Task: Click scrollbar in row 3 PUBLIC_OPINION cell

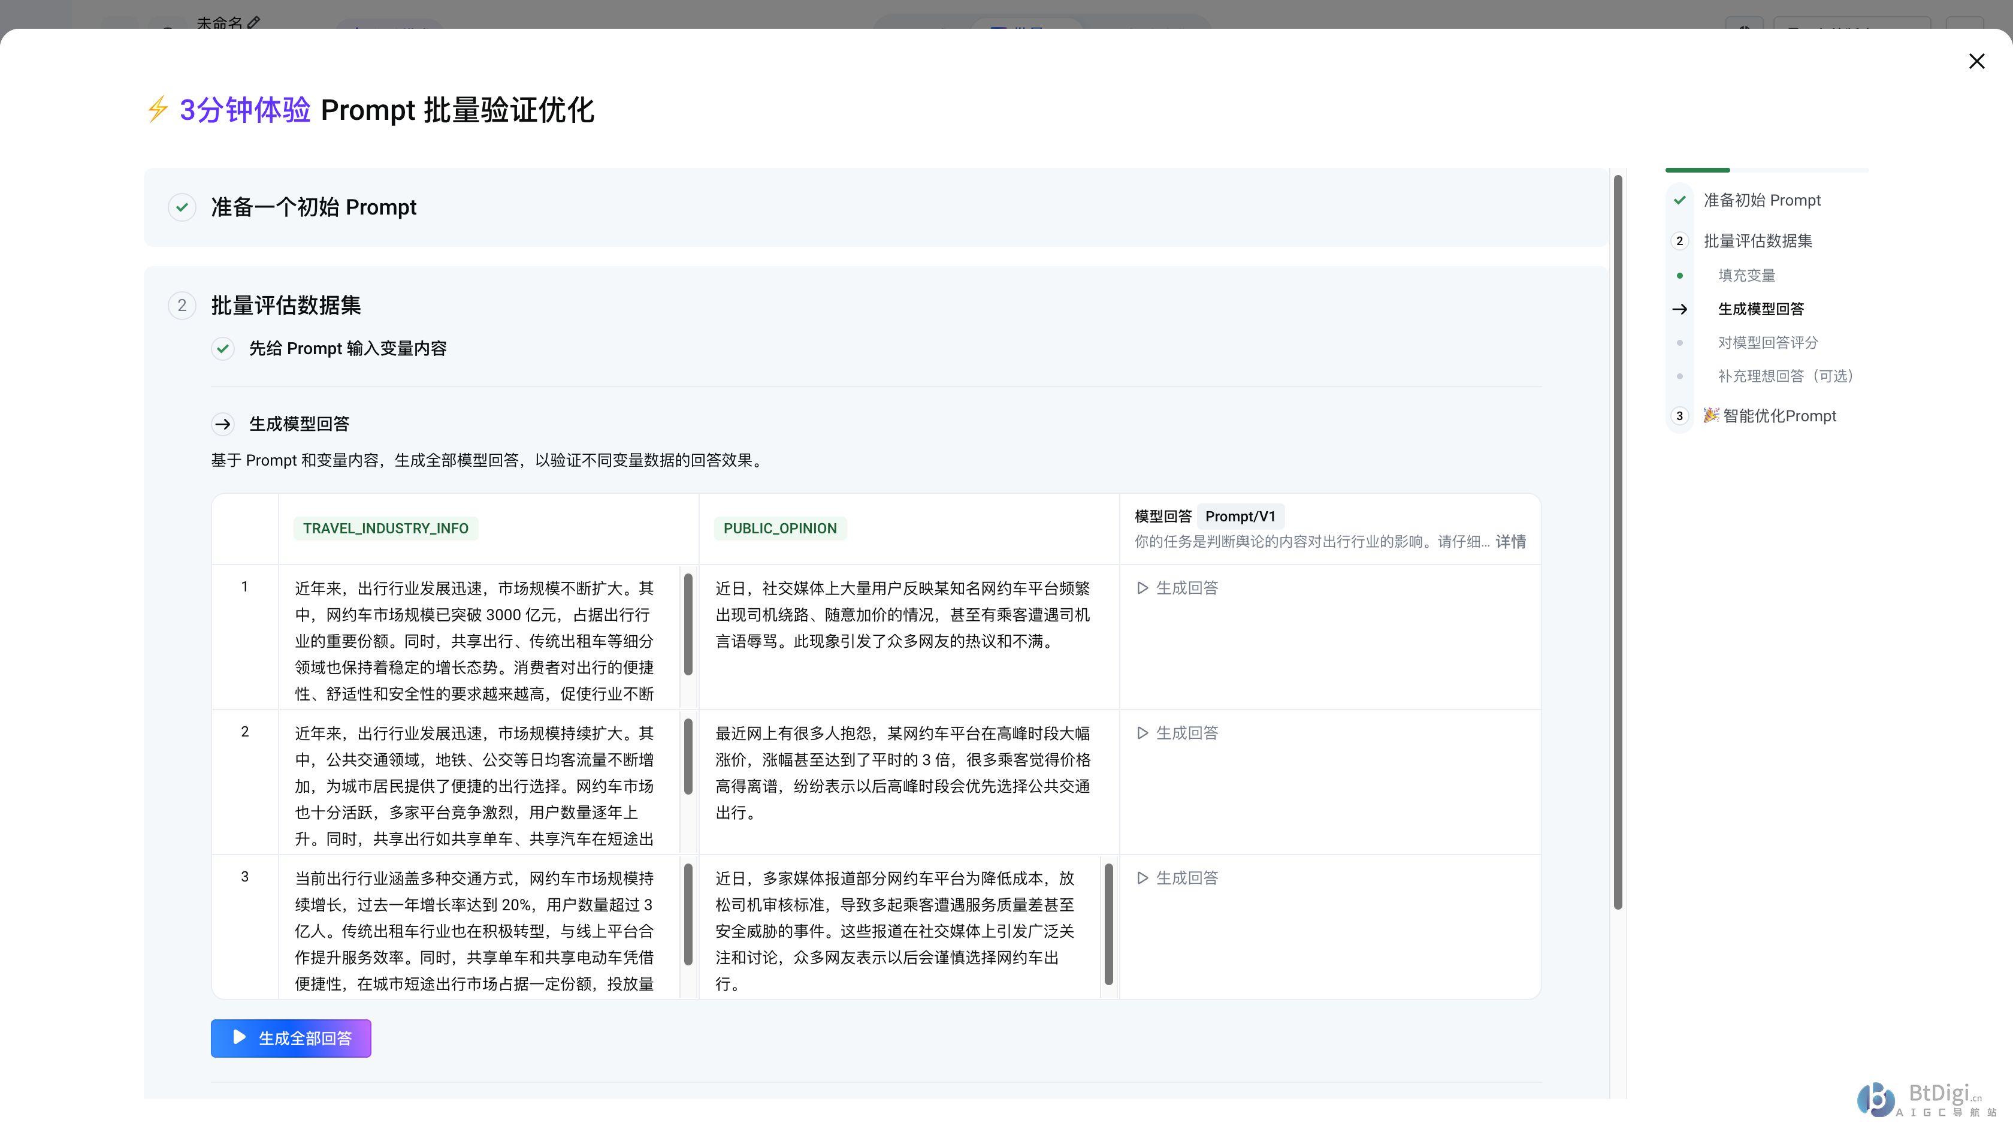Action: click(x=1108, y=923)
